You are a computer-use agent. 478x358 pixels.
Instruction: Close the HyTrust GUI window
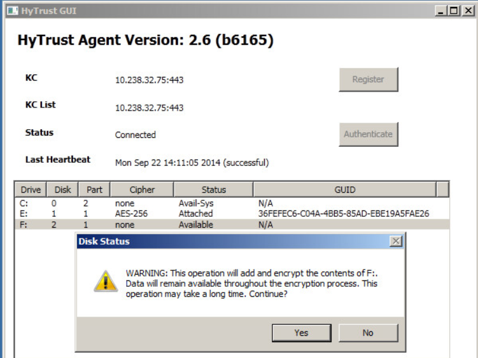point(468,11)
